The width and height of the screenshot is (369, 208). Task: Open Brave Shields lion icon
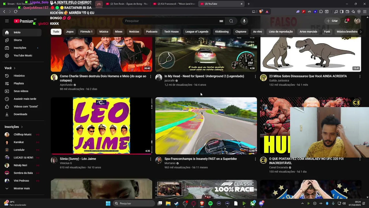pyautogui.click(x=261, y=12)
